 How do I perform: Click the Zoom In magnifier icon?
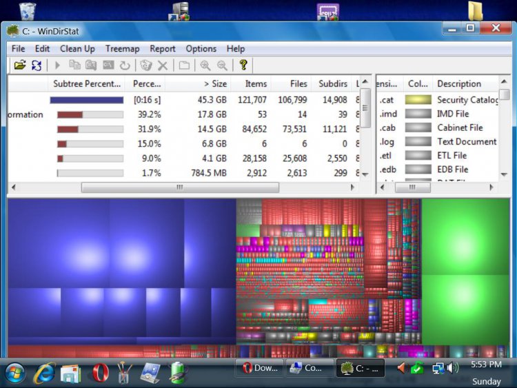tap(205, 65)
